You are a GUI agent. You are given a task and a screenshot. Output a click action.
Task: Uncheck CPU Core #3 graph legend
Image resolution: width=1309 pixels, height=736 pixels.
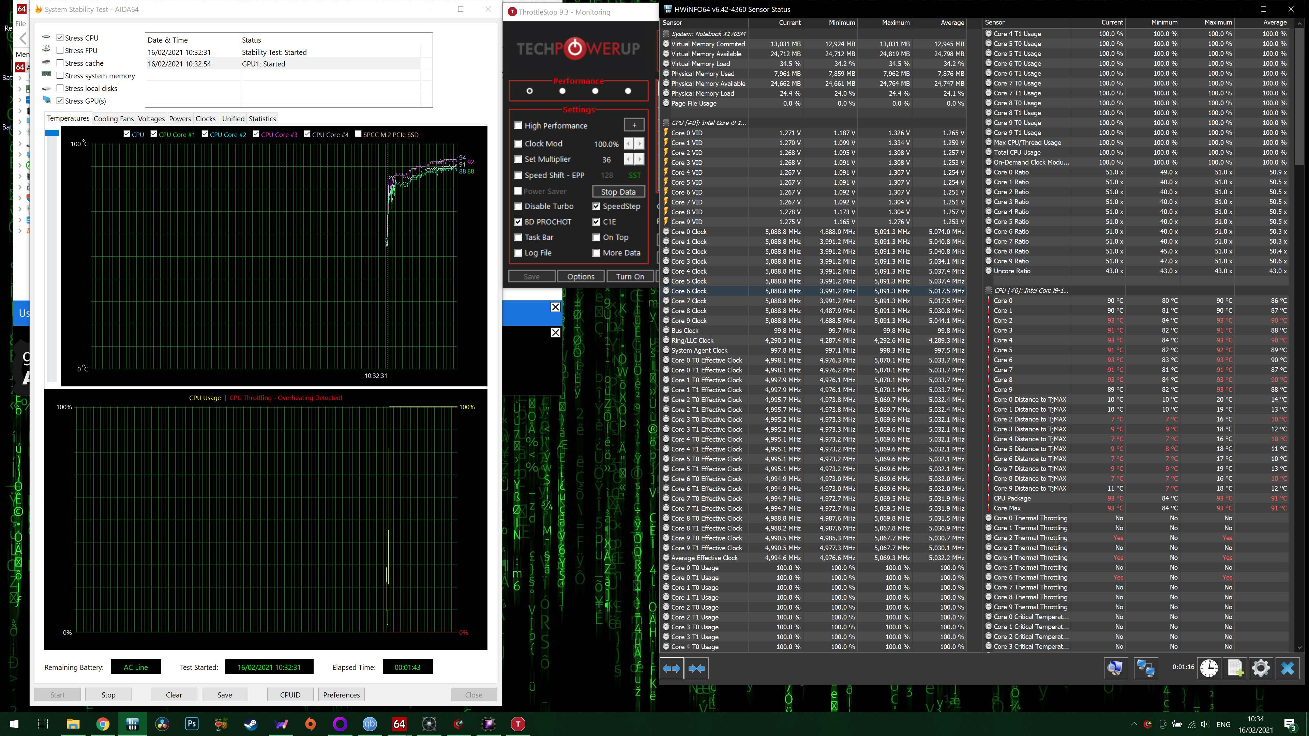(x=256, y=134)
